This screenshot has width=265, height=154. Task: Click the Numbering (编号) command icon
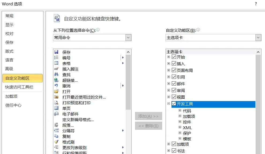pyautogui.click(x=56, y=57)
